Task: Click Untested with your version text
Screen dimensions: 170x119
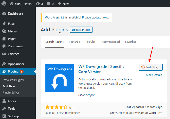Action: tap(136, 113)
